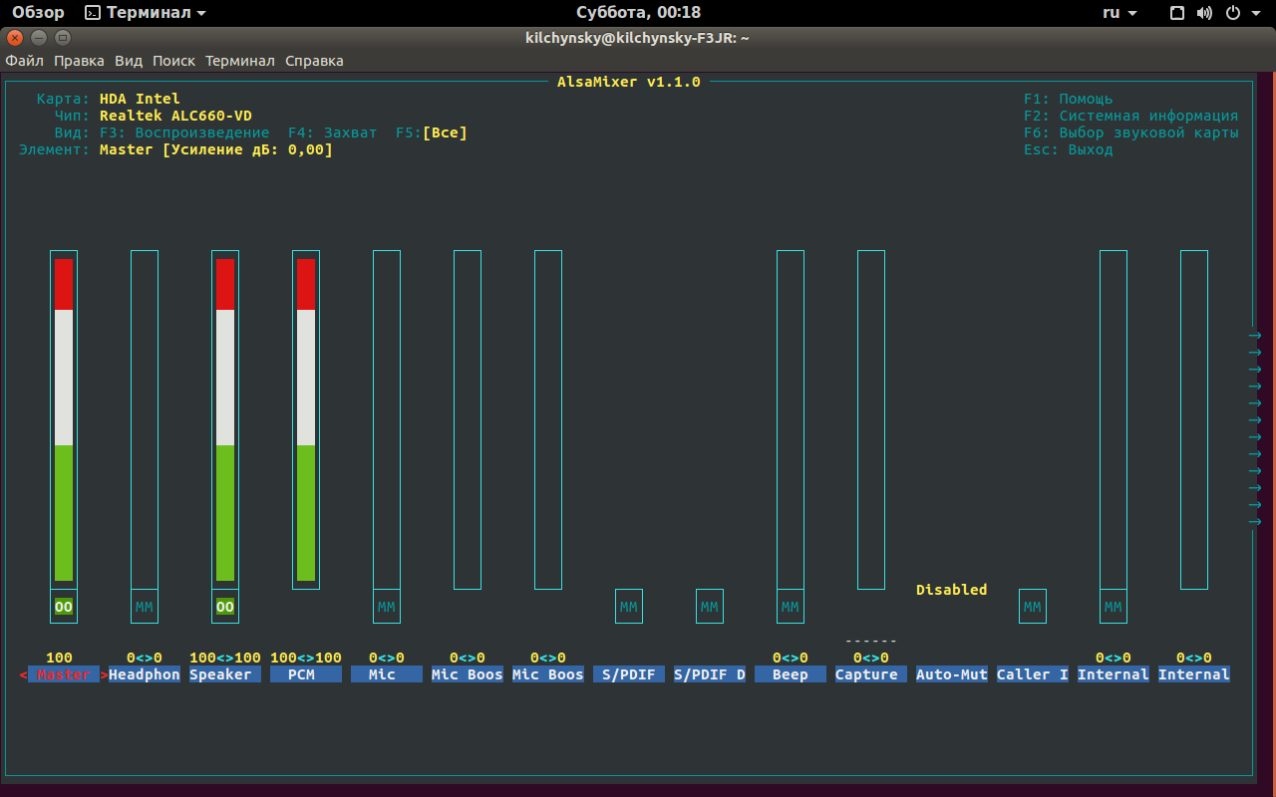Toggle the Mic MM mute box
Image resolution: width=1276 pixels, height=797 pixels.
(387, 607)
